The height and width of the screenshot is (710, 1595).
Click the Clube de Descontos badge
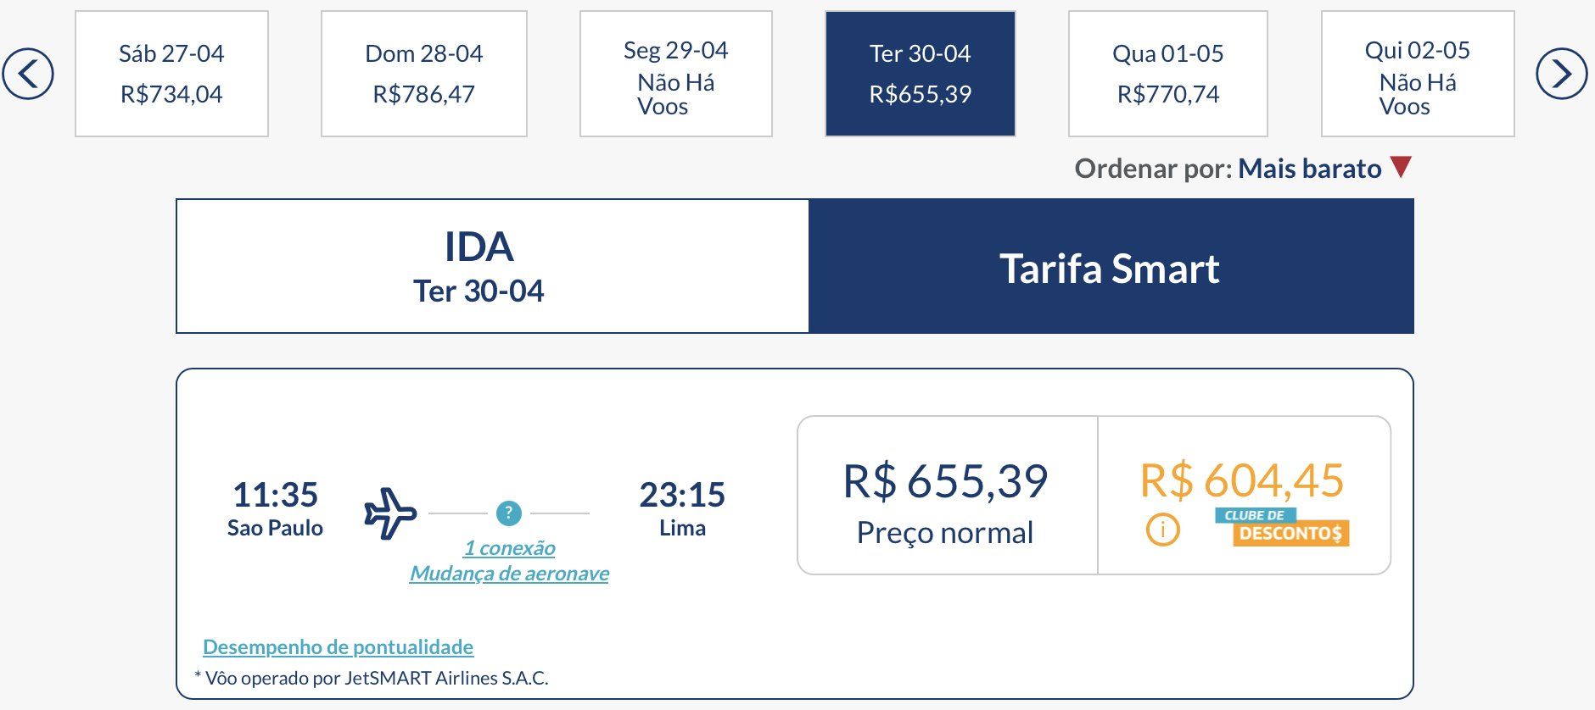coord(1282,526)
